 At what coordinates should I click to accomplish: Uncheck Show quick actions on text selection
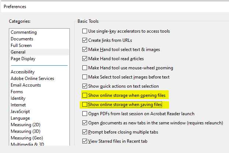tap(85, 86)
